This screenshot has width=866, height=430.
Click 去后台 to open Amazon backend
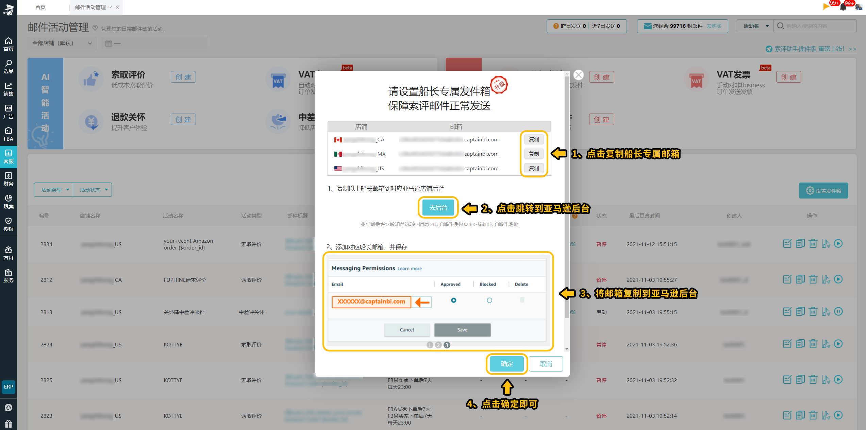pos(438,207)
